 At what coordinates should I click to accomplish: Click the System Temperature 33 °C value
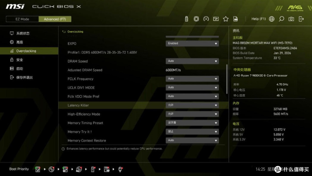tap(277, 58)
